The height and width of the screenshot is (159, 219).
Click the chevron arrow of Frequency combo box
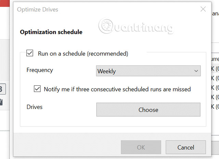[x=196, y=71]
